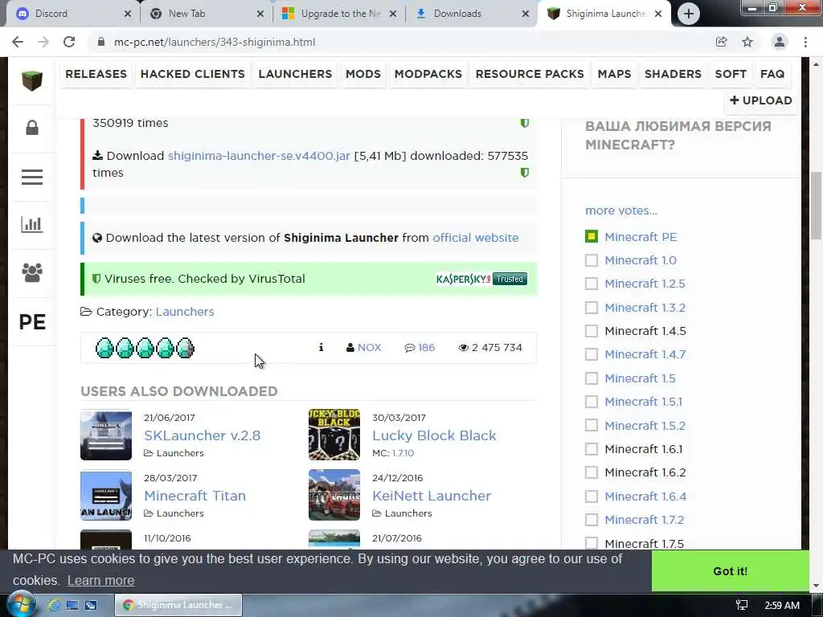This screenshot has width=823, height=617.
Task: Open a new tab with plus button
Action: pyautogui.click(x=689, y=14)
